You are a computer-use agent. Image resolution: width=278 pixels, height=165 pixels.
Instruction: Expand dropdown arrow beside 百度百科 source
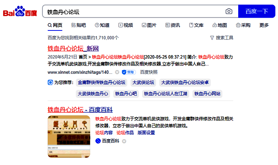click(x=124, y=141)
